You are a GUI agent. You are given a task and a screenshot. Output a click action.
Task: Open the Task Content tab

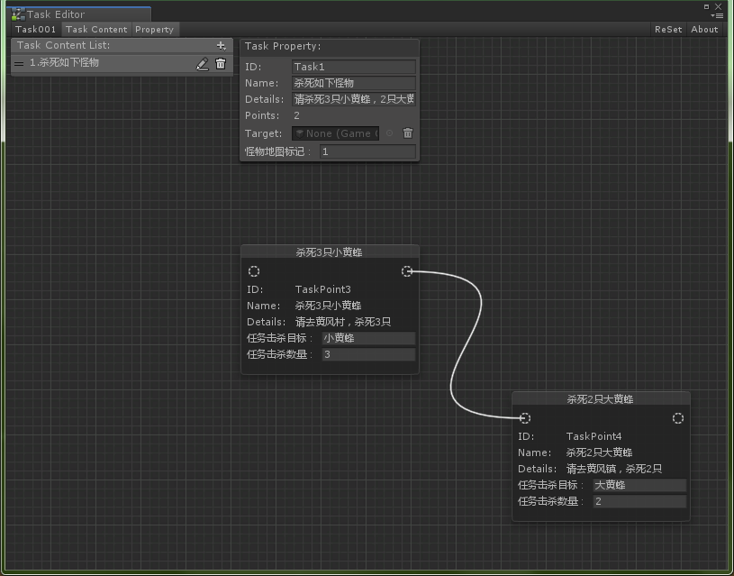pos(96,29)
